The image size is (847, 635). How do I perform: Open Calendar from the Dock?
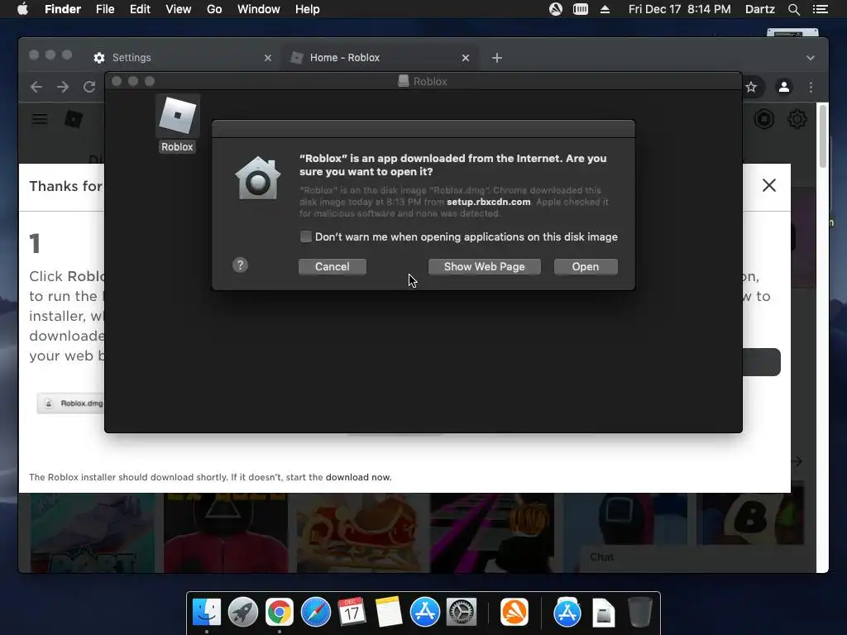352,613
